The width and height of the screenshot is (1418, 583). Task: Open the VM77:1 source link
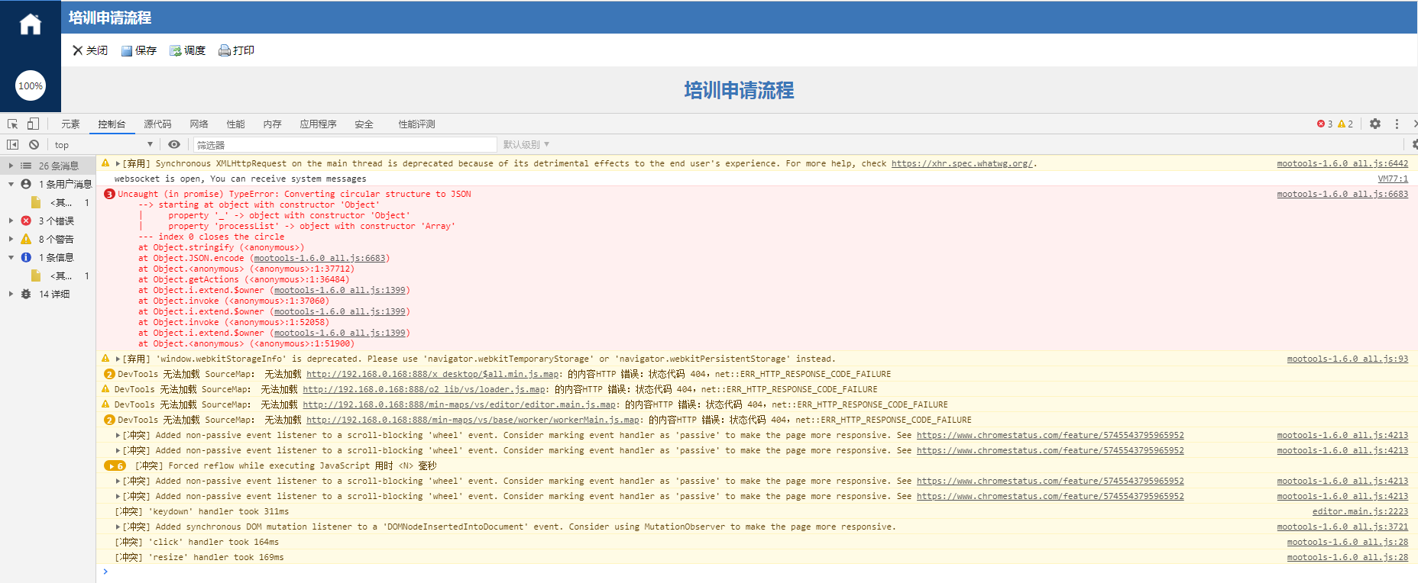(x=1393, y=179)
